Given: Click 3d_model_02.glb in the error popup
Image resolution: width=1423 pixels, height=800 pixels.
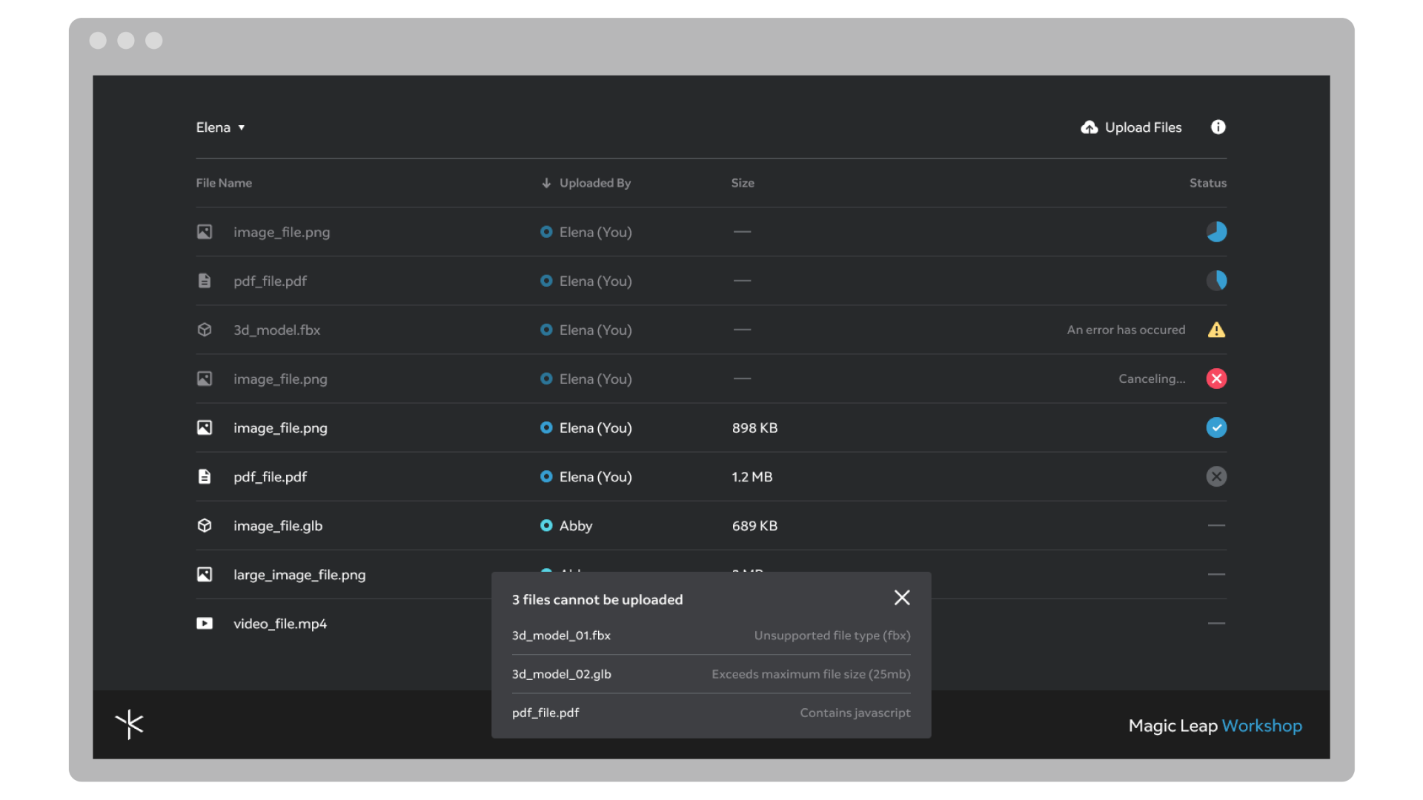Looking at the screenshot, I should (562, 674).
